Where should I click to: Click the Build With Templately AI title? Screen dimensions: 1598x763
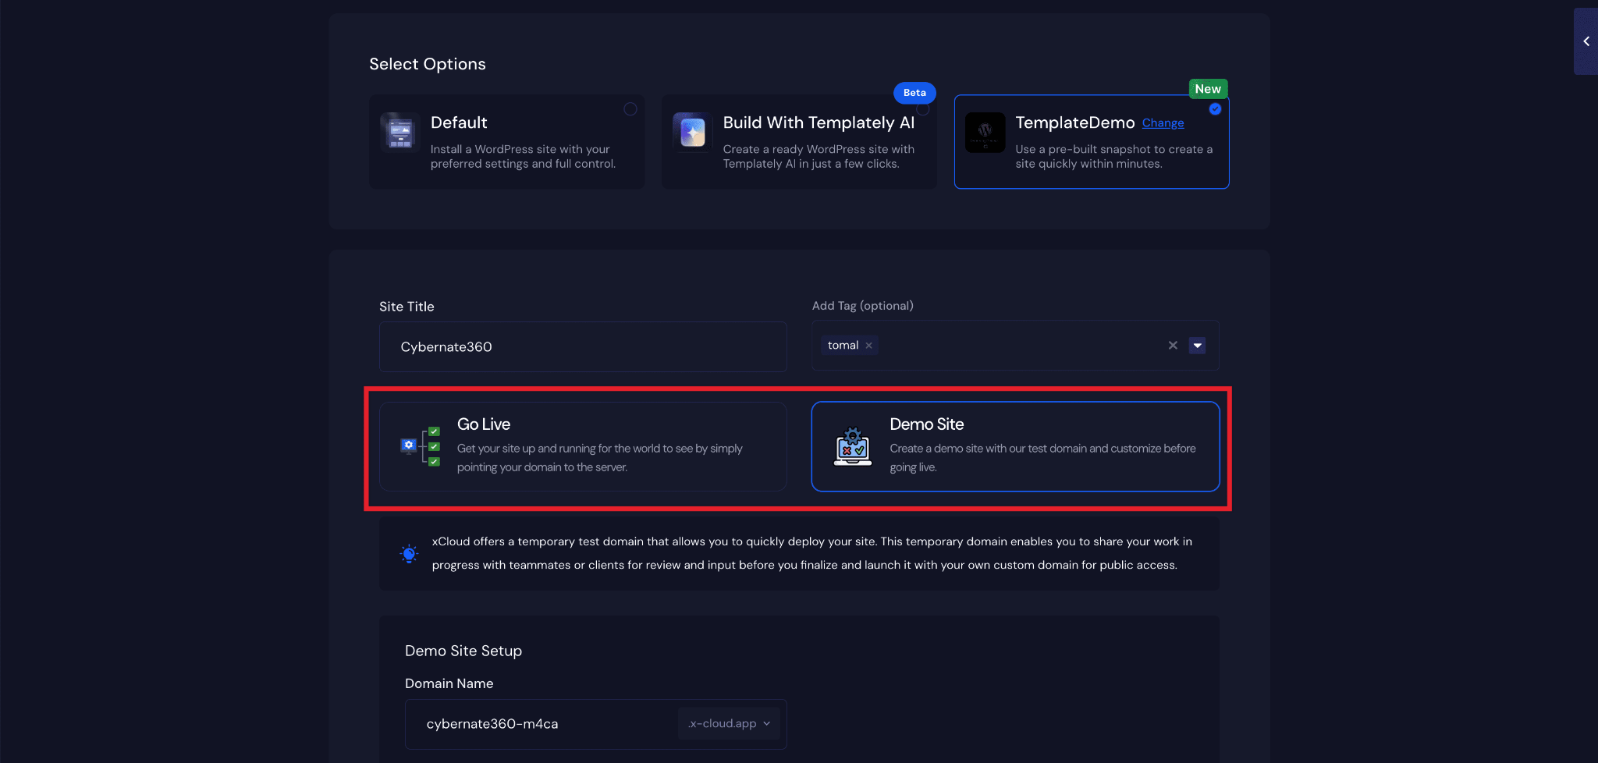(x=819, y=122)
